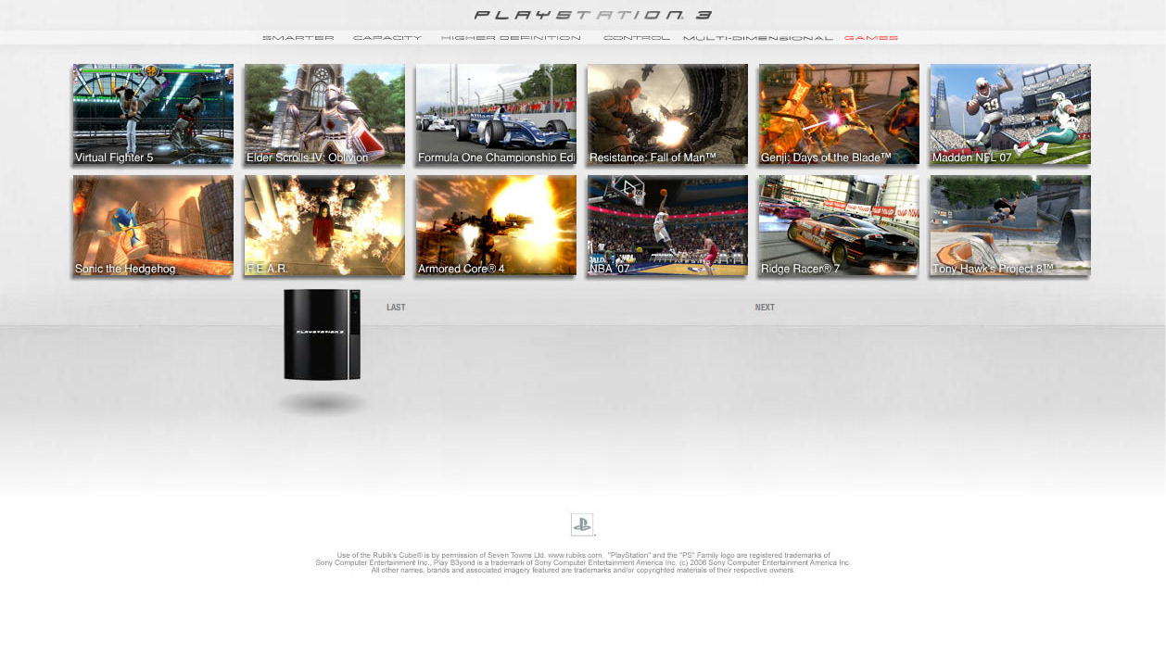1166x655 pixels.
Task: Click the Sony Computer Entertainment copyright line
Action: (583, 563)
